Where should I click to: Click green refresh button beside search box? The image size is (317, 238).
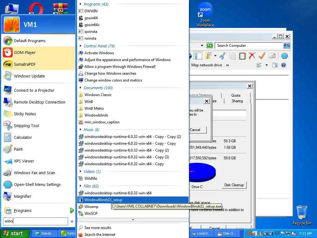pyautogui.click(x=210, y=46)
